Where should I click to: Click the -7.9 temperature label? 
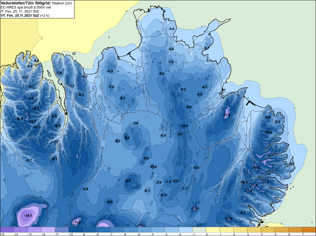point(136,123)
